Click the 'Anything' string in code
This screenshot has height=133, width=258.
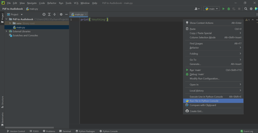click(x=99, y=20)
